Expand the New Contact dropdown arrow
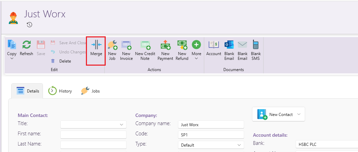The height and width of the screenshot is (152, 358). 299,114
